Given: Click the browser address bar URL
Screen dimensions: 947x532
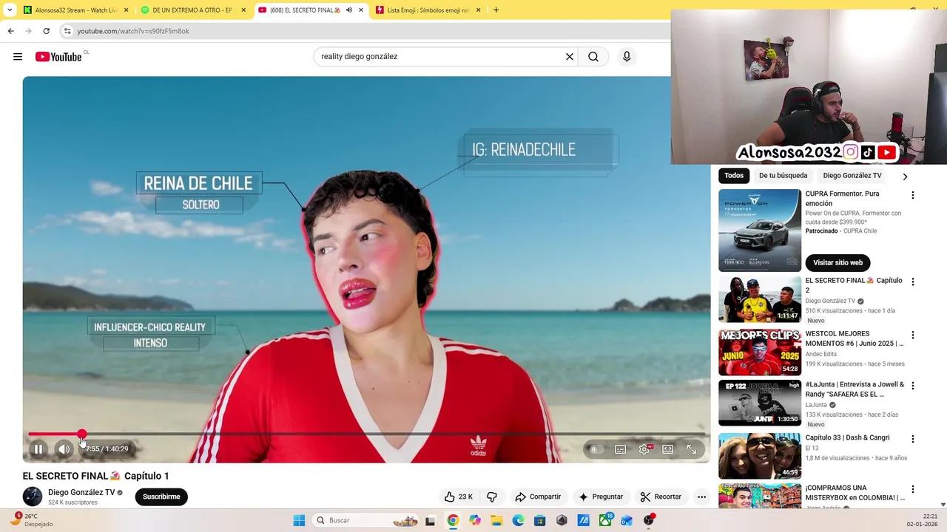Looking at the screenshot, I should (133, 31).
